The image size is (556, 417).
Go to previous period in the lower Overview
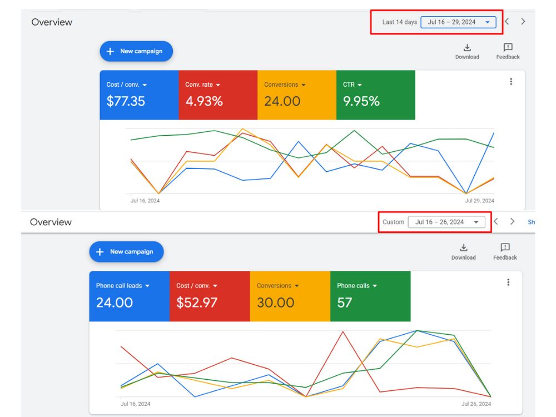tap(496, 222)
